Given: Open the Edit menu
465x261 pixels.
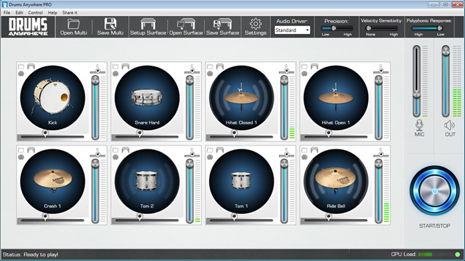Looking at the screenshot, I should [19, 13].
